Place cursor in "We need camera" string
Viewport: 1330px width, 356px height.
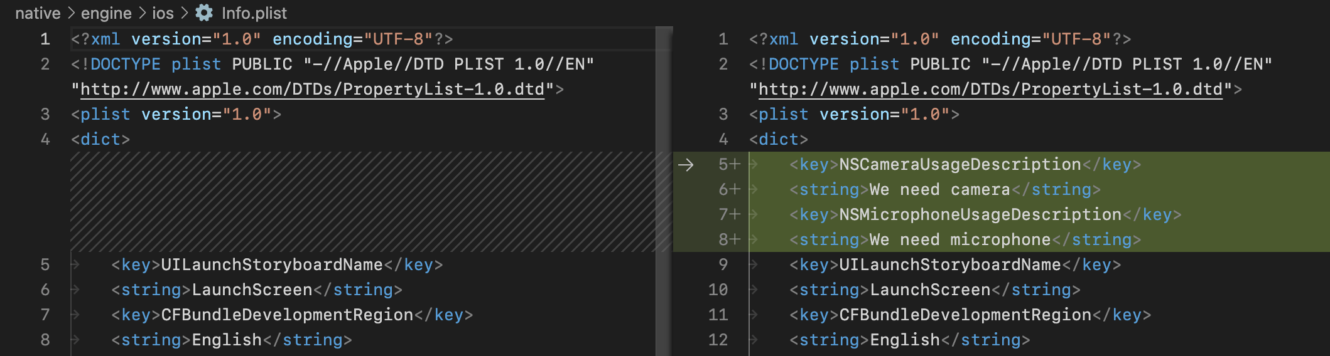point(939,189)
